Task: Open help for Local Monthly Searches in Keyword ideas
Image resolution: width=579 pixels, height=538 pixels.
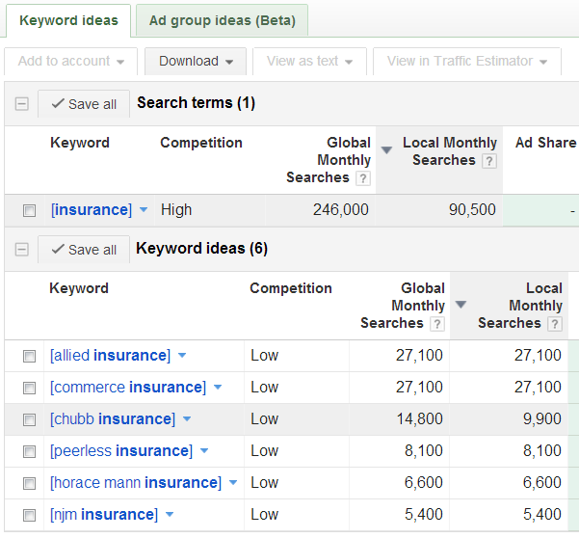Action: (x=555, y=324)
